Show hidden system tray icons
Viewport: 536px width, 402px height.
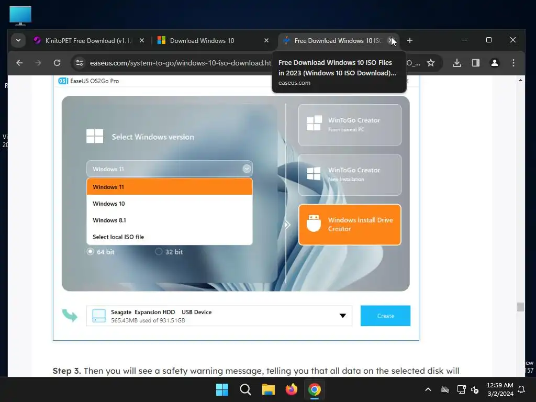pyautogui.click(x=428, y=389)
